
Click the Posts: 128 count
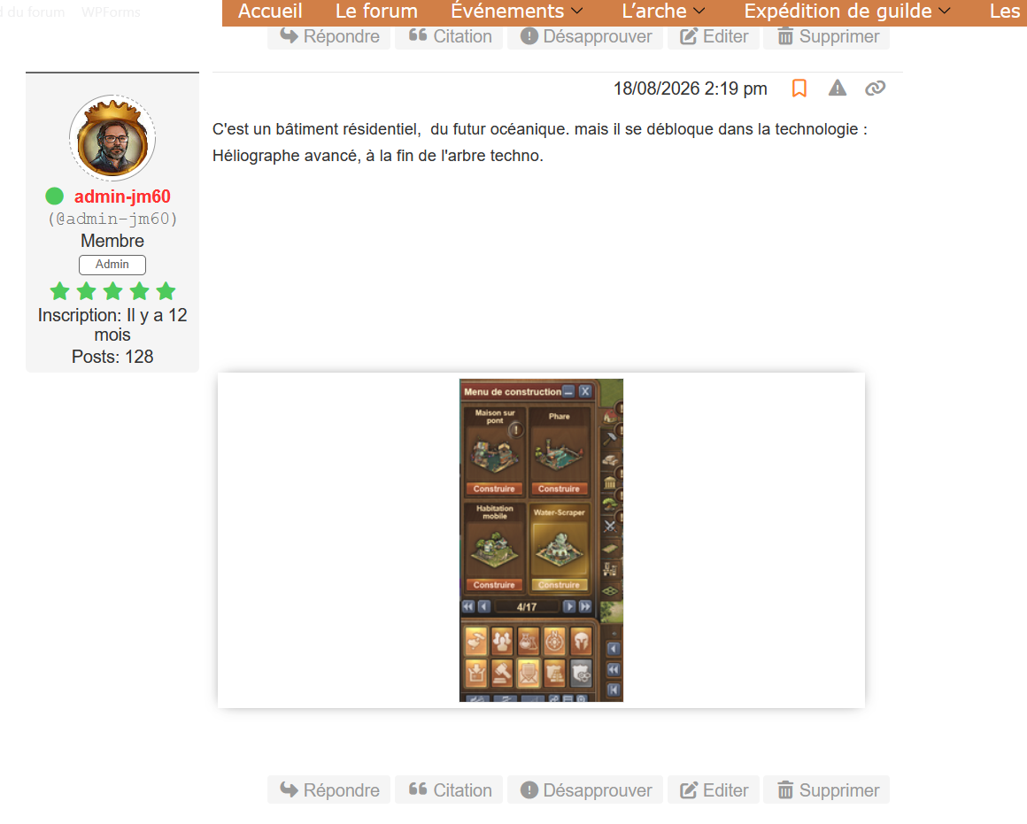(112, 357)
